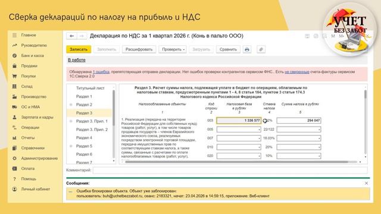
Task: Close the Сообщения panel
Action: [x=367, y=183]
